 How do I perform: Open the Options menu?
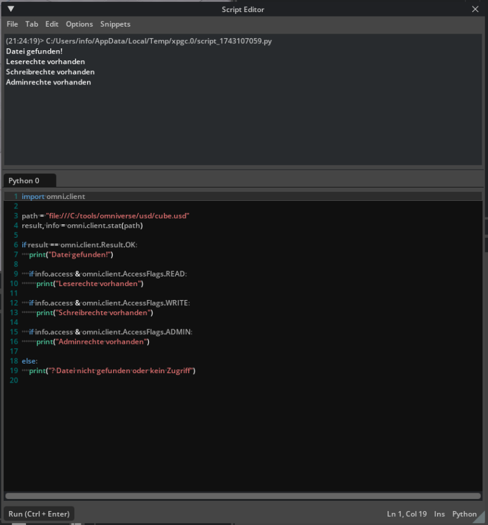pos(79,24)
